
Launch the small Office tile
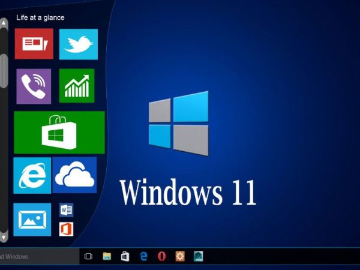(66, 229)
